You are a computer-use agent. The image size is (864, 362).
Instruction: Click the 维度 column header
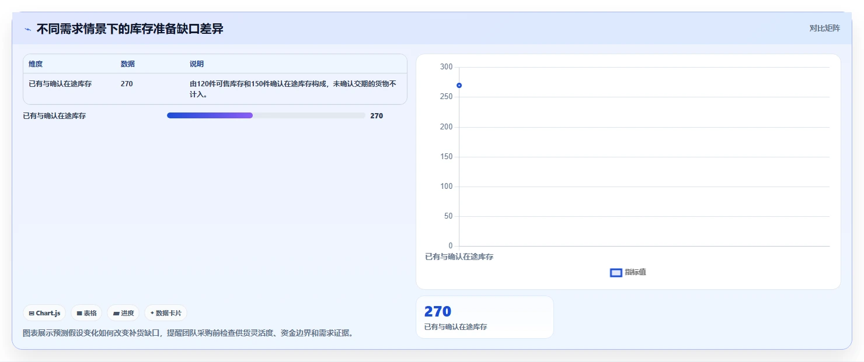pos(36,64)
